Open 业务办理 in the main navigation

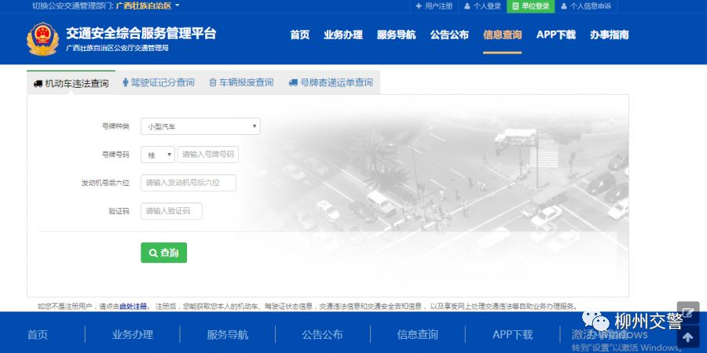[343, 35]
